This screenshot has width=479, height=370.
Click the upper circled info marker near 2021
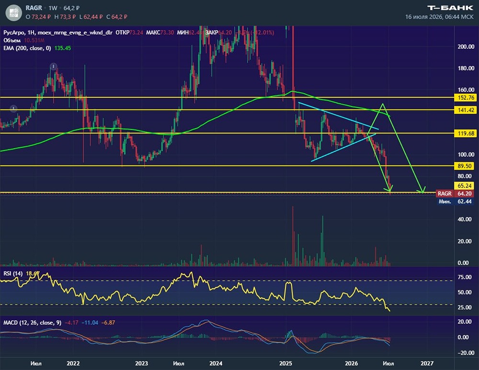(x=54, y=66)
